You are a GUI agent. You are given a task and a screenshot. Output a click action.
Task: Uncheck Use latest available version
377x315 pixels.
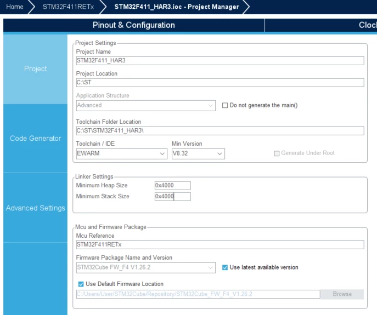225,267
